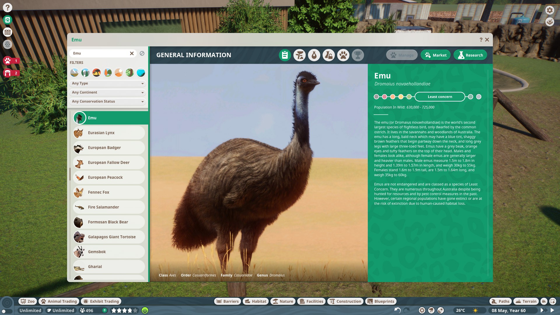Open the trophy tab icon
Image resolution: width=560 pixels, height=315 pixels.
point(358,55)
